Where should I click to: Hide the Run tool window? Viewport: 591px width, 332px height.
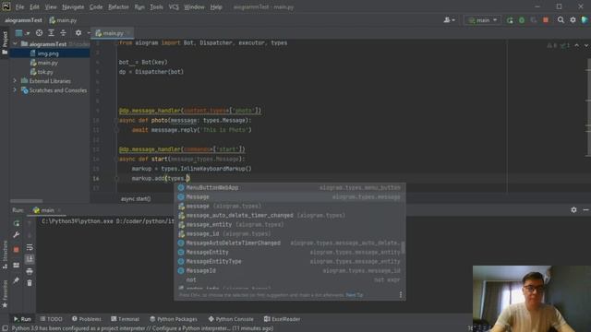pos(585,209)
